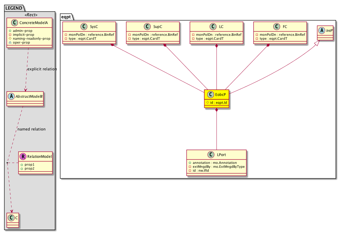Click 'naming-readonly-prop' in ConcreteModelA
The height and width of the screenshot is (233, 342).
(x=32, y=38)
